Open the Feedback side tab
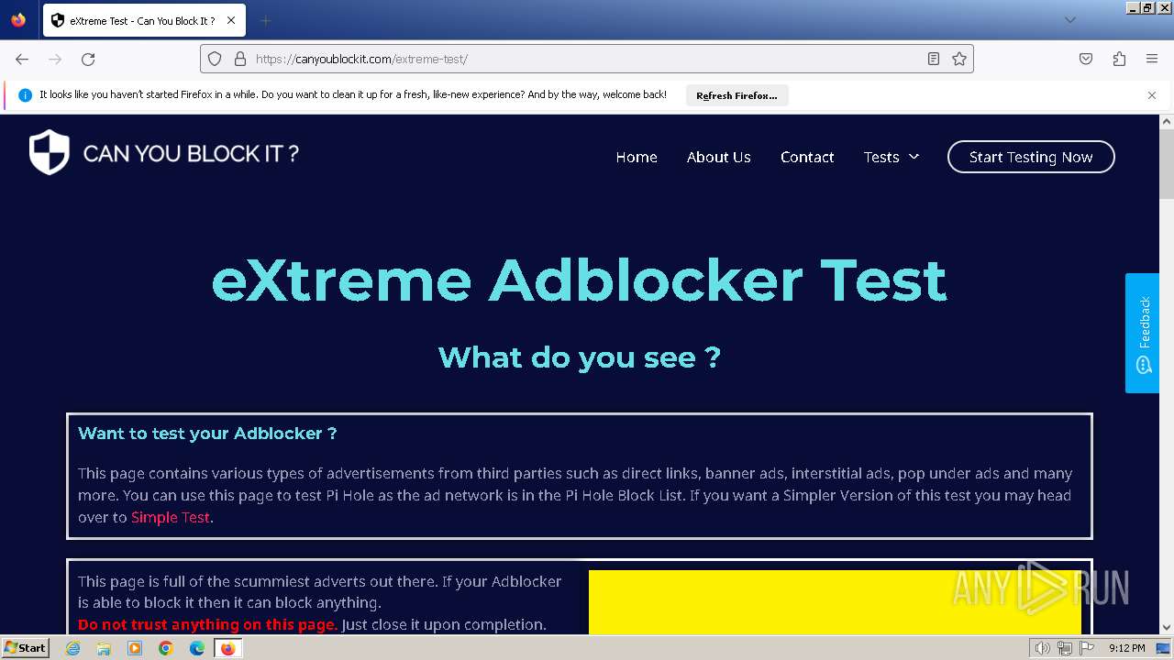This screenshot has height=660, width=1174. point(1142,333)
